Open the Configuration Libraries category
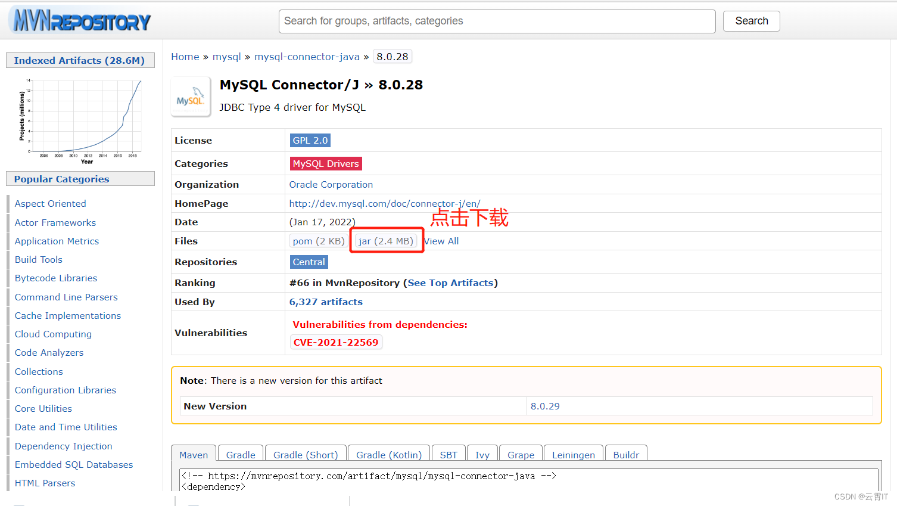Viewport: 897px width, 506px height. pyautogui.click(x=66, y=390)
